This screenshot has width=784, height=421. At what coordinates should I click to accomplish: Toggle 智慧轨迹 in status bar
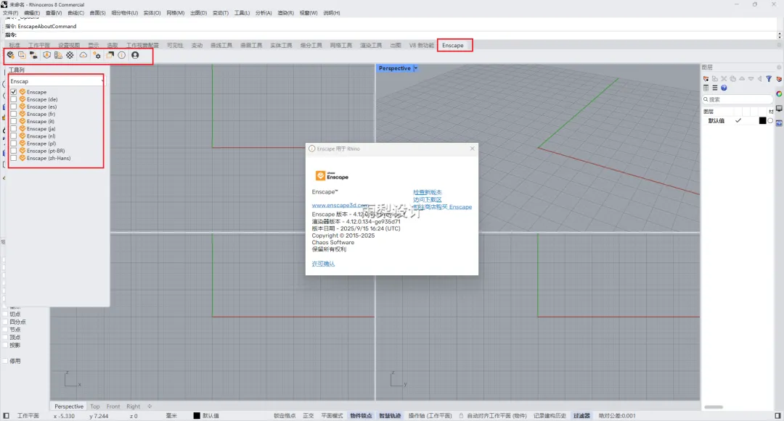click(390, 415)
